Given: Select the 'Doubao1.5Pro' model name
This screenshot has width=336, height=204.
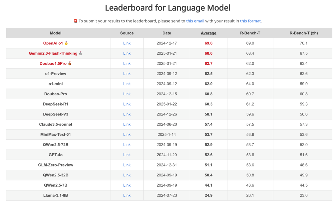Looking at the screenshot, I should click(53, 64).
